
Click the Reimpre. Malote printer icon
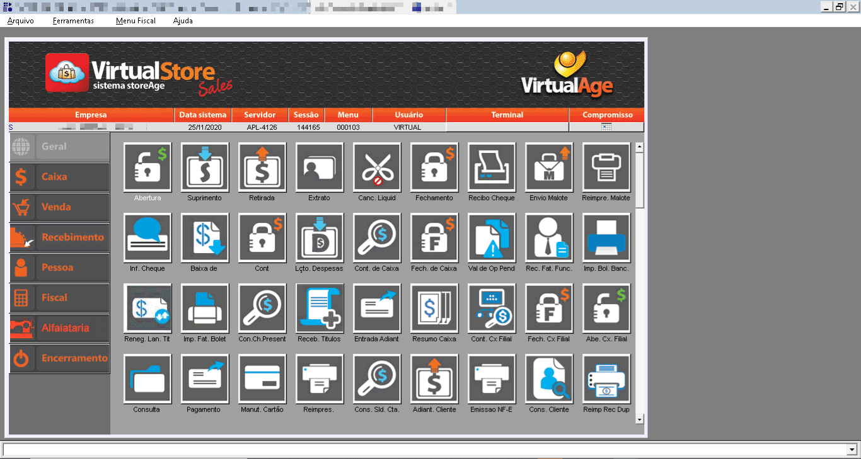[606, 167]
